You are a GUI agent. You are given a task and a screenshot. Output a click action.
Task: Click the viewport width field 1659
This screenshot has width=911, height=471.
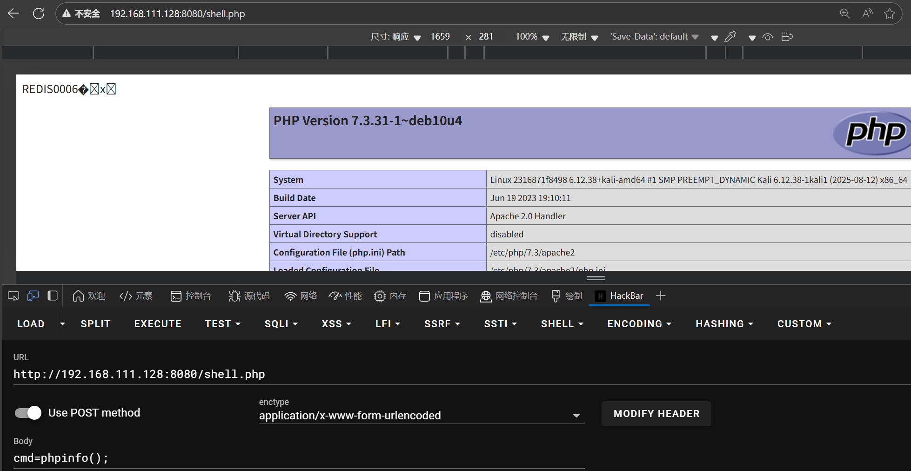tap(440, 37)
